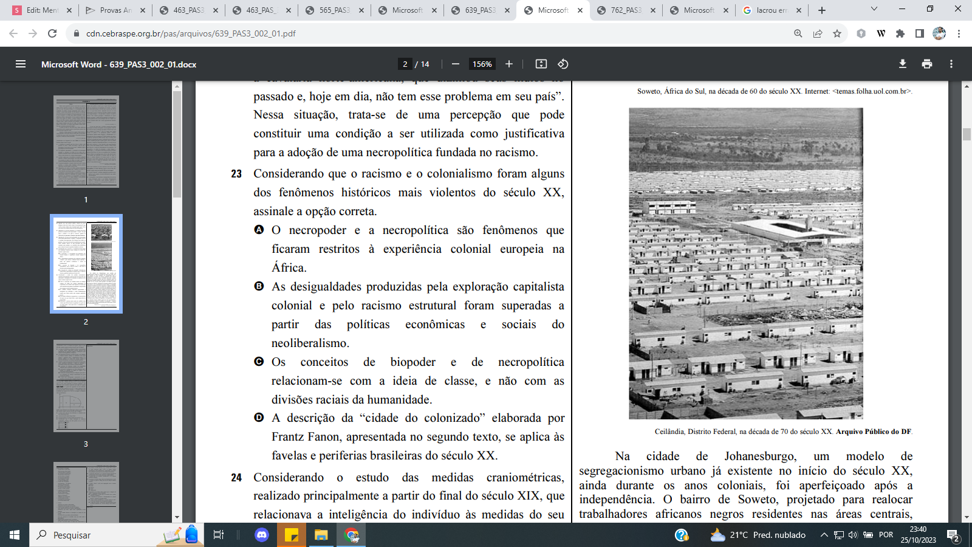Select page 3 thumbnail
This screenshot has width=972, height=547.
[x=86, y=386]
